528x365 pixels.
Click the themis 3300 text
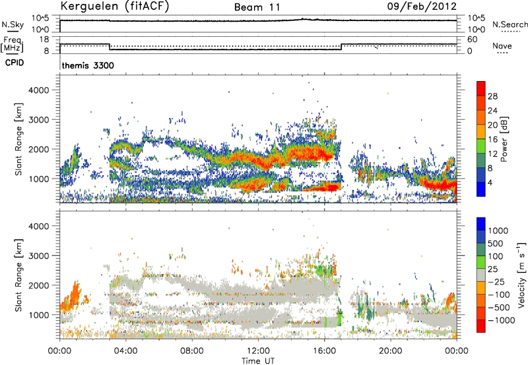click(x=88, y=65)
